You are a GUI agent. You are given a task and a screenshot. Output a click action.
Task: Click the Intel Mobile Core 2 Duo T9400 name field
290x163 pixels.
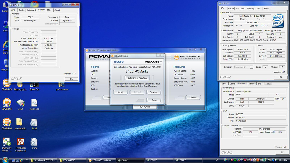[252, 16]
